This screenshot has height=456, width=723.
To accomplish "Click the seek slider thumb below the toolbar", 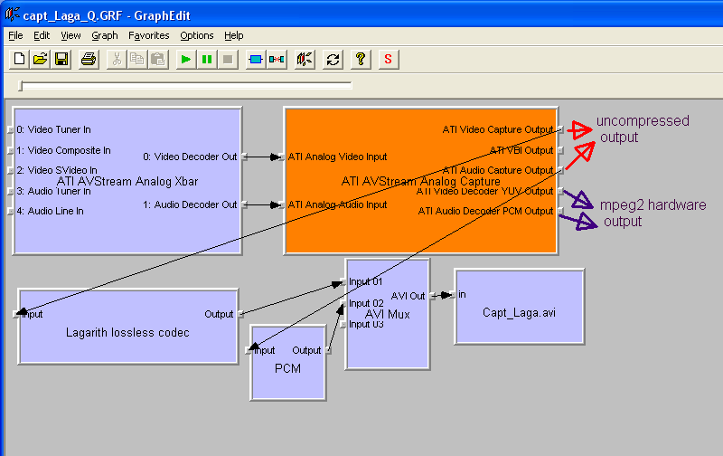I will tap(20, 85).
